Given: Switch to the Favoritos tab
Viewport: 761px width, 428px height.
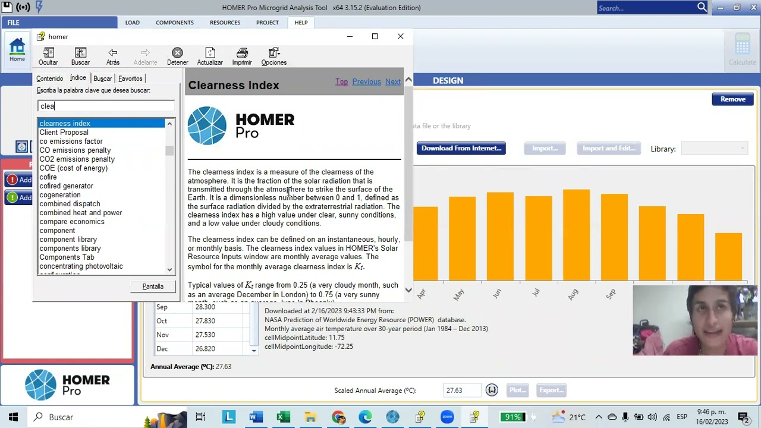Looking at the screenshot, I should click(x=130, y=78).
